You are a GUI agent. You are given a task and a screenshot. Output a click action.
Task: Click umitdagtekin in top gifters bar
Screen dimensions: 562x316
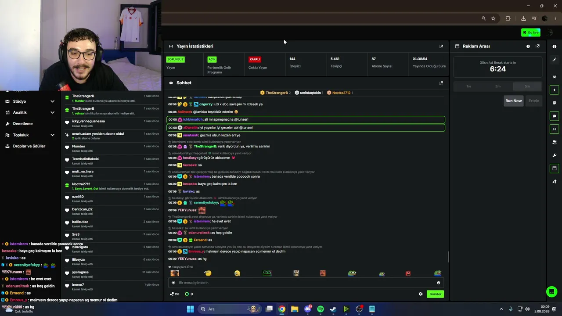tap(309, 93)
